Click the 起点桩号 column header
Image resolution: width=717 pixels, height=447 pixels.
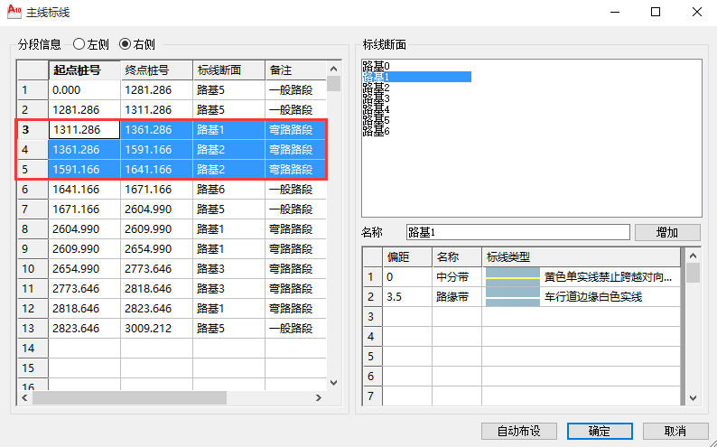coord(84,70)
